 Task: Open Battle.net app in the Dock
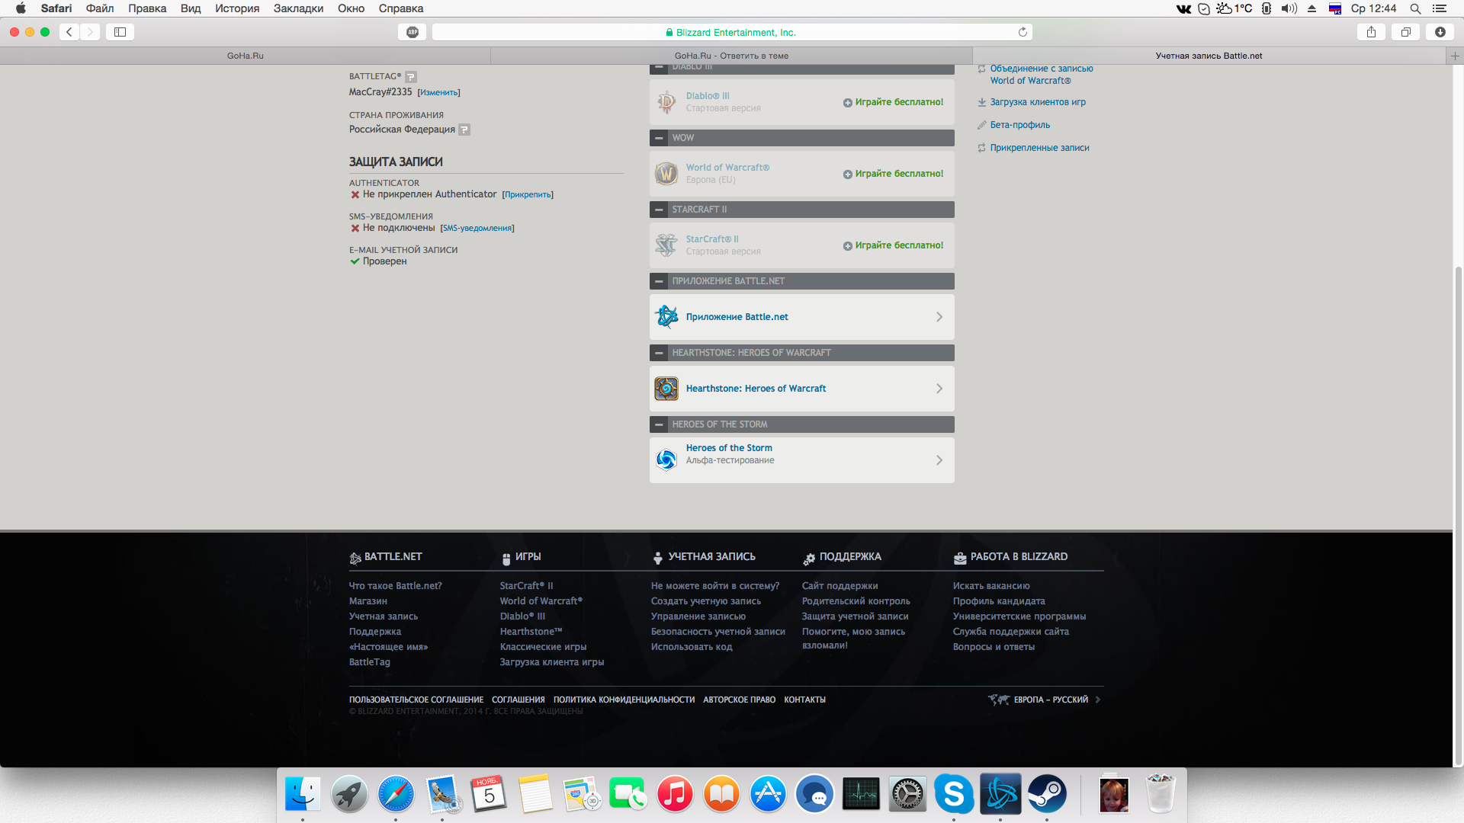pos(1000,794)
